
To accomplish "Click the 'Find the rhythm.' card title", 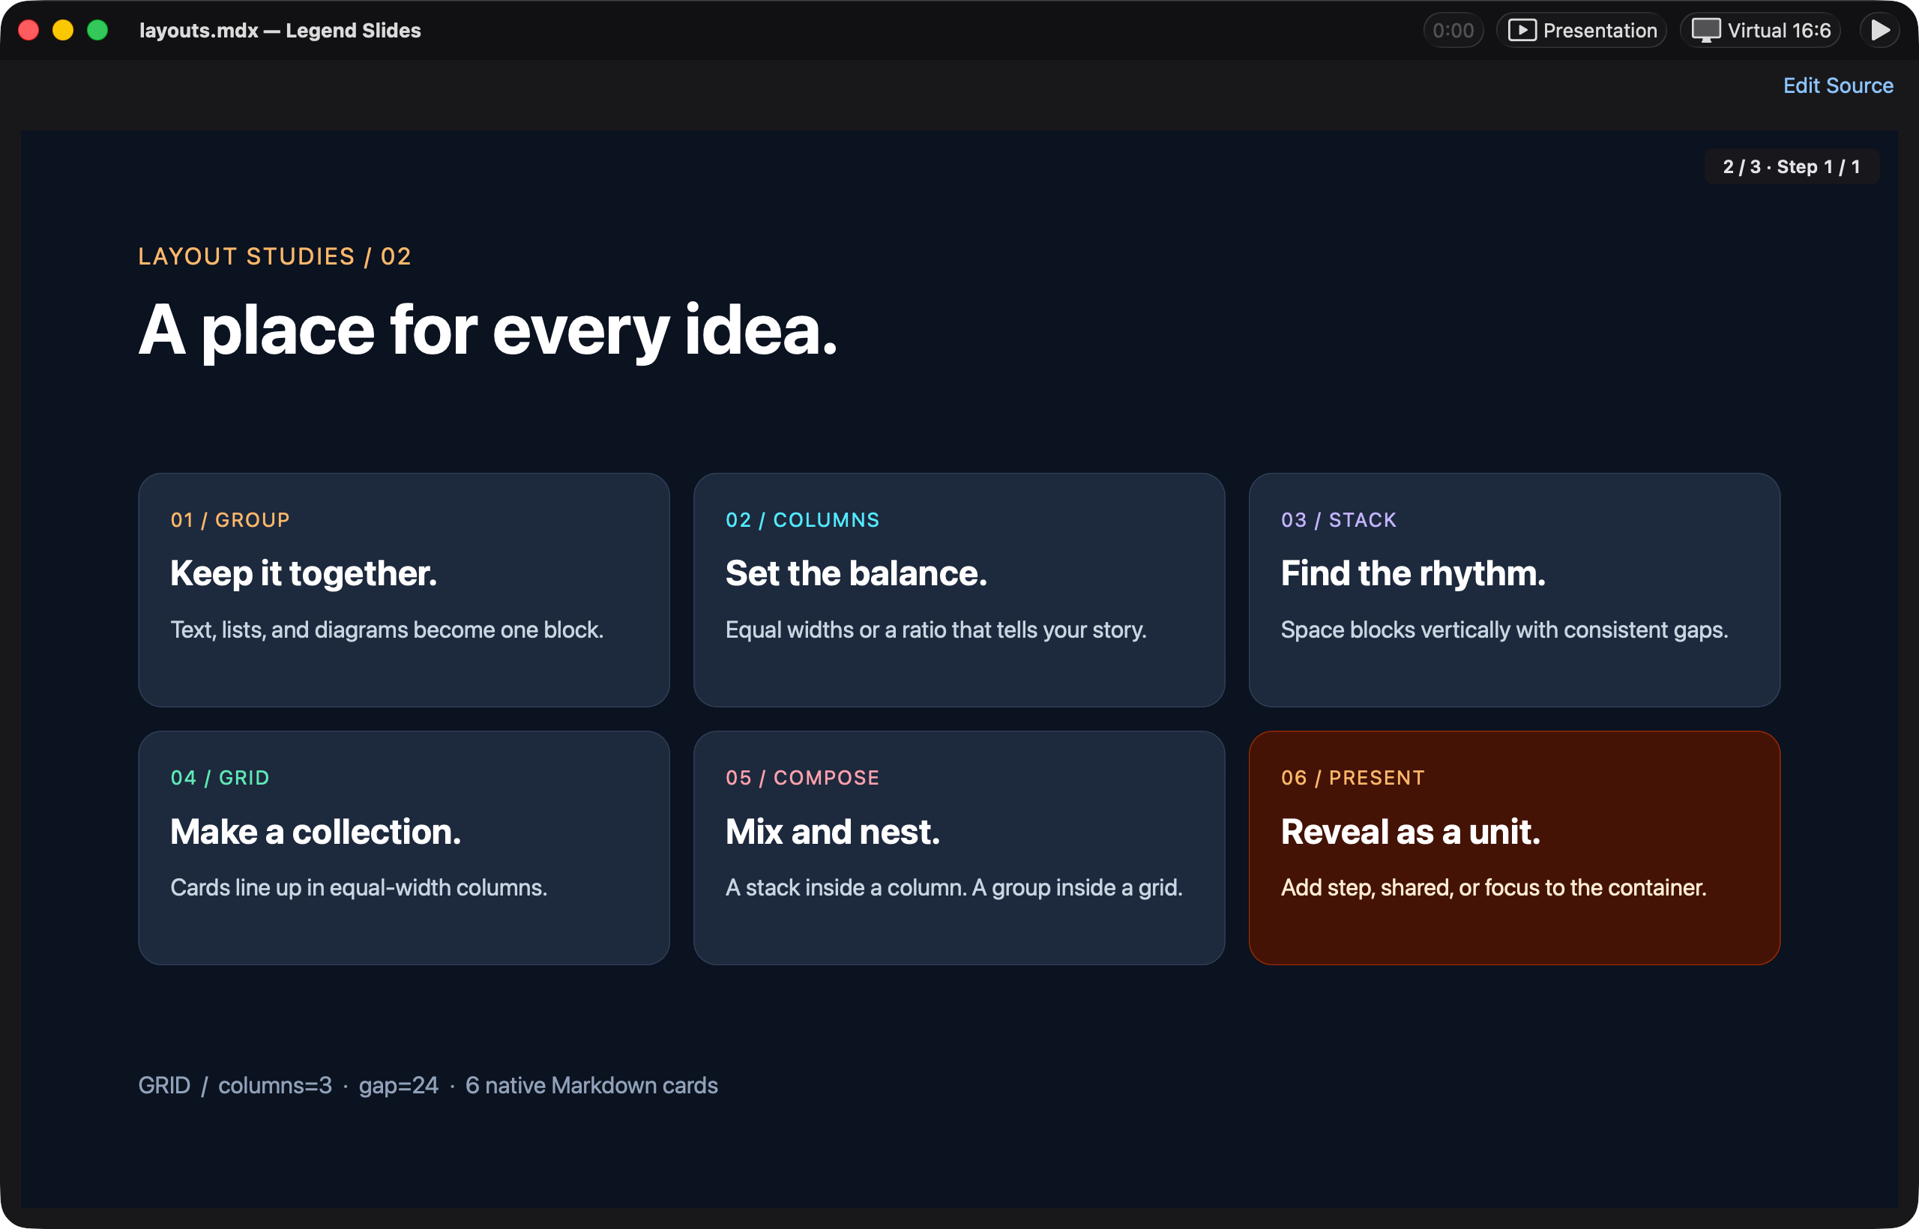I will click(x=1413, y=574).
